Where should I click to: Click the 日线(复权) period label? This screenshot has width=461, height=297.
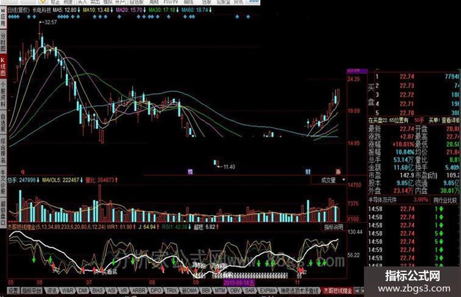(x=19, y=10)
